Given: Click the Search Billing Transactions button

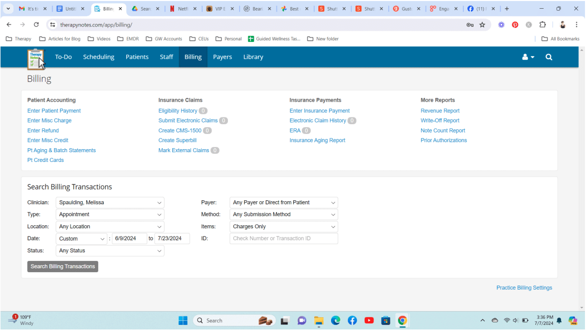Looking at the screenshot, I should click(62, 266).
